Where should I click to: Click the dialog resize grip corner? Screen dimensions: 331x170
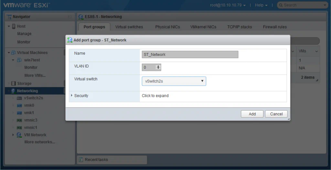[289, 119]
